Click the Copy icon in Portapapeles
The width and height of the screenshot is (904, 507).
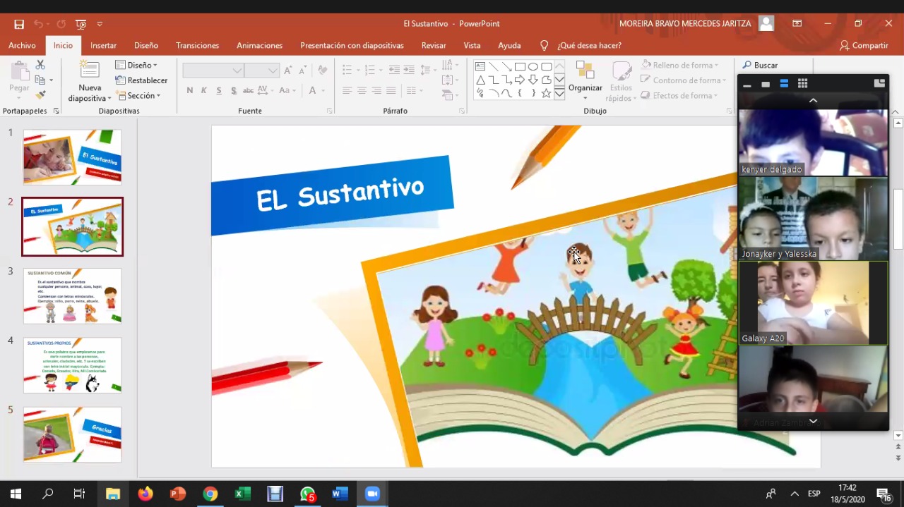(x=40, y=80)
